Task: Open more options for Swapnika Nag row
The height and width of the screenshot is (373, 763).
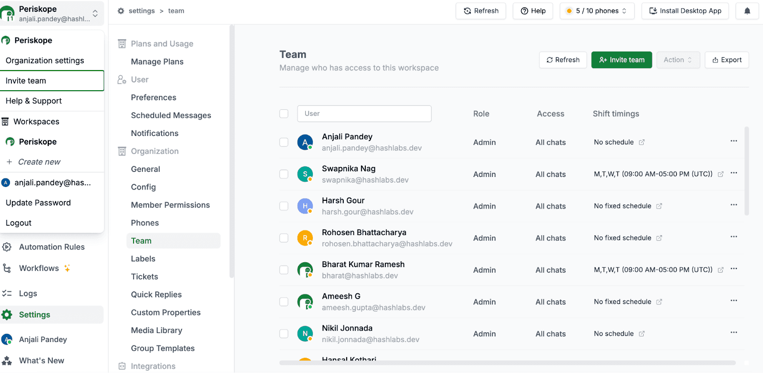Action: click(733, 173)
